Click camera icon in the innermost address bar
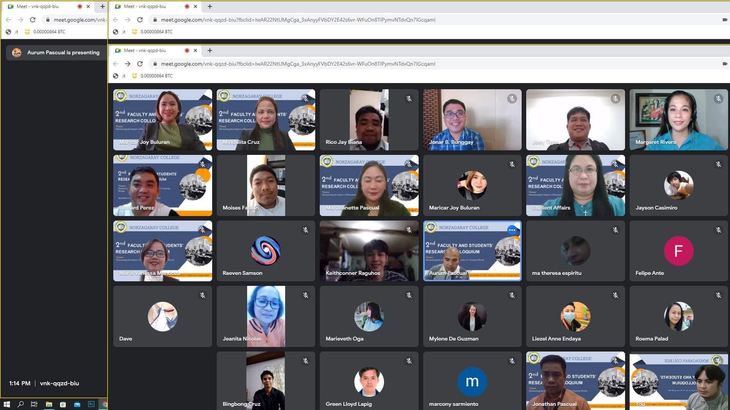The height and width of the screenshot is (410, 730). tap(725, 64)
